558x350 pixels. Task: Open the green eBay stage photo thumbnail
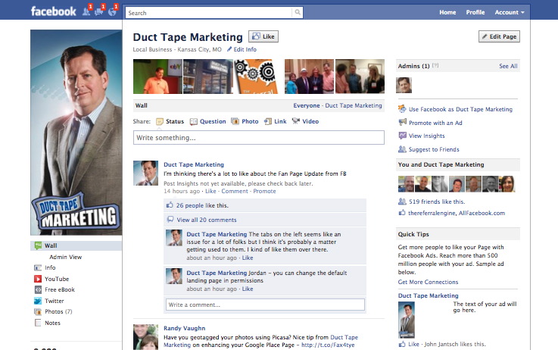(x=157, y=77)
